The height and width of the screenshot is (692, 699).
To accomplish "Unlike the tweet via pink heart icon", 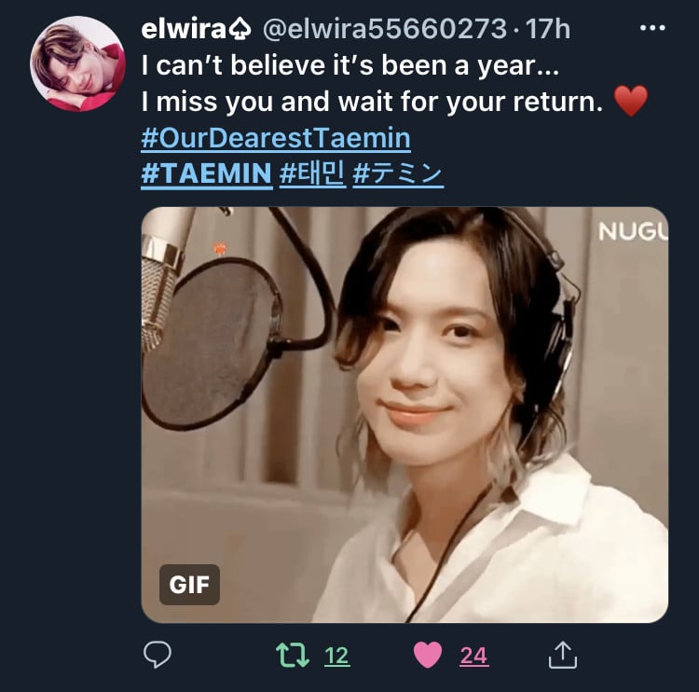I will (x=428, y=655).
